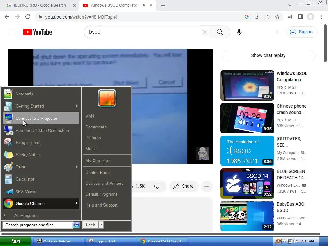Viewport: 328px width, 246px height.
Task: Click the orange magnifier tray icon
Action: [x=278, y=241]
